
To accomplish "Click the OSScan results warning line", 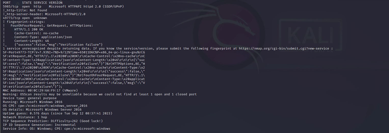I will coord(100,94).
